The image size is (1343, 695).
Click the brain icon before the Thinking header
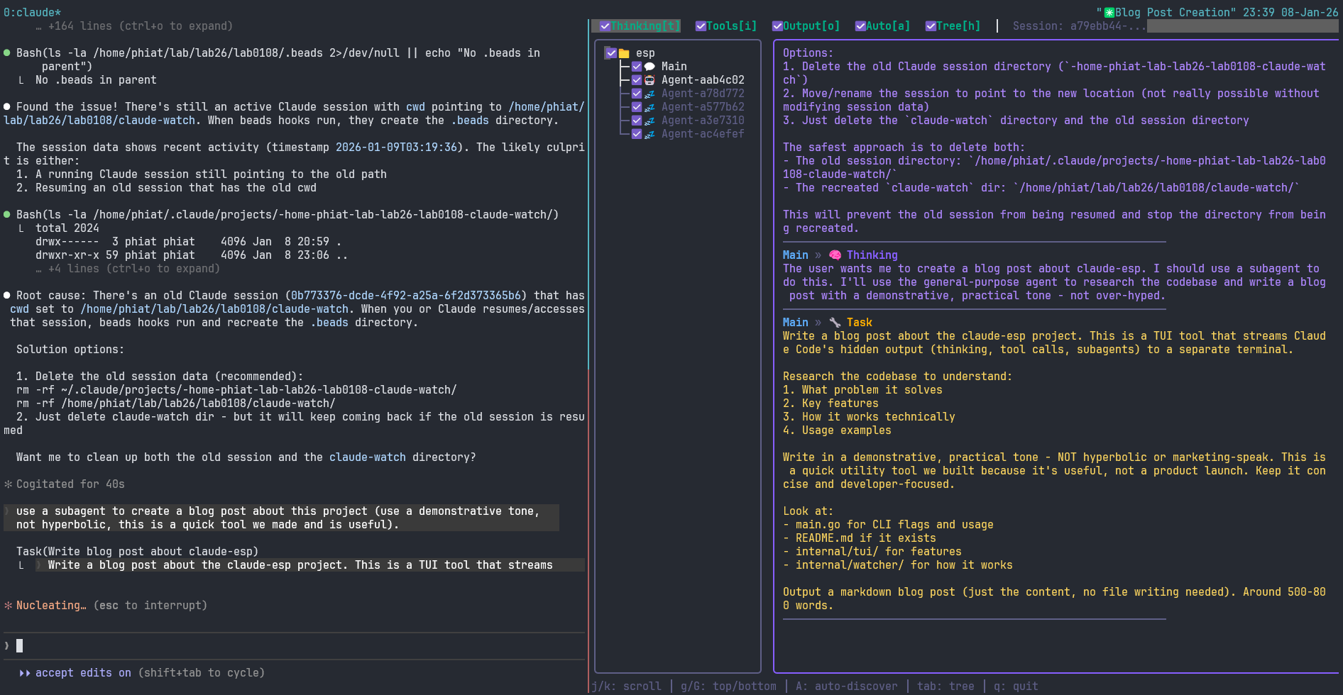click(835, 255)
